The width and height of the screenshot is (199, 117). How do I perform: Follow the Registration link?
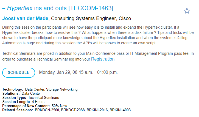[103, 59]
